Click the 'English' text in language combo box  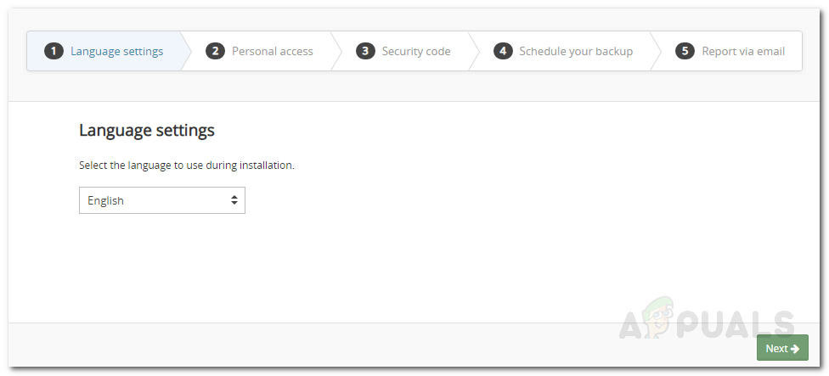click(106, 201)
